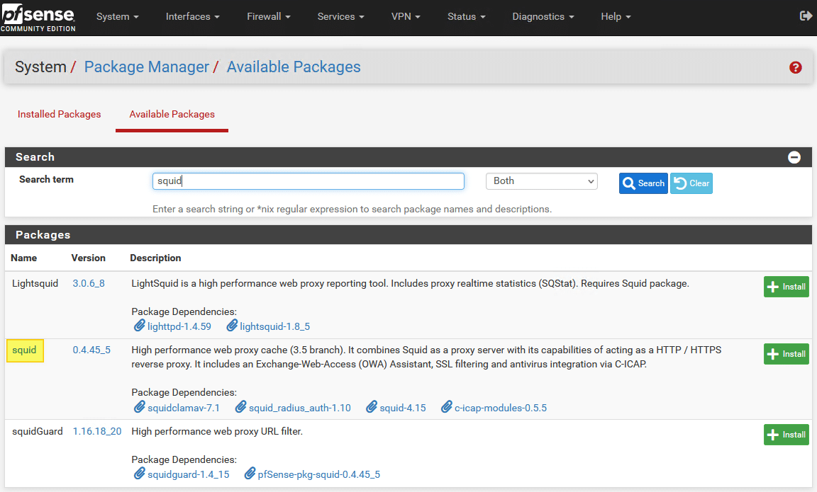Open the Help menu
This screenshot has height=492, width=817.
[x=614, y=16]
